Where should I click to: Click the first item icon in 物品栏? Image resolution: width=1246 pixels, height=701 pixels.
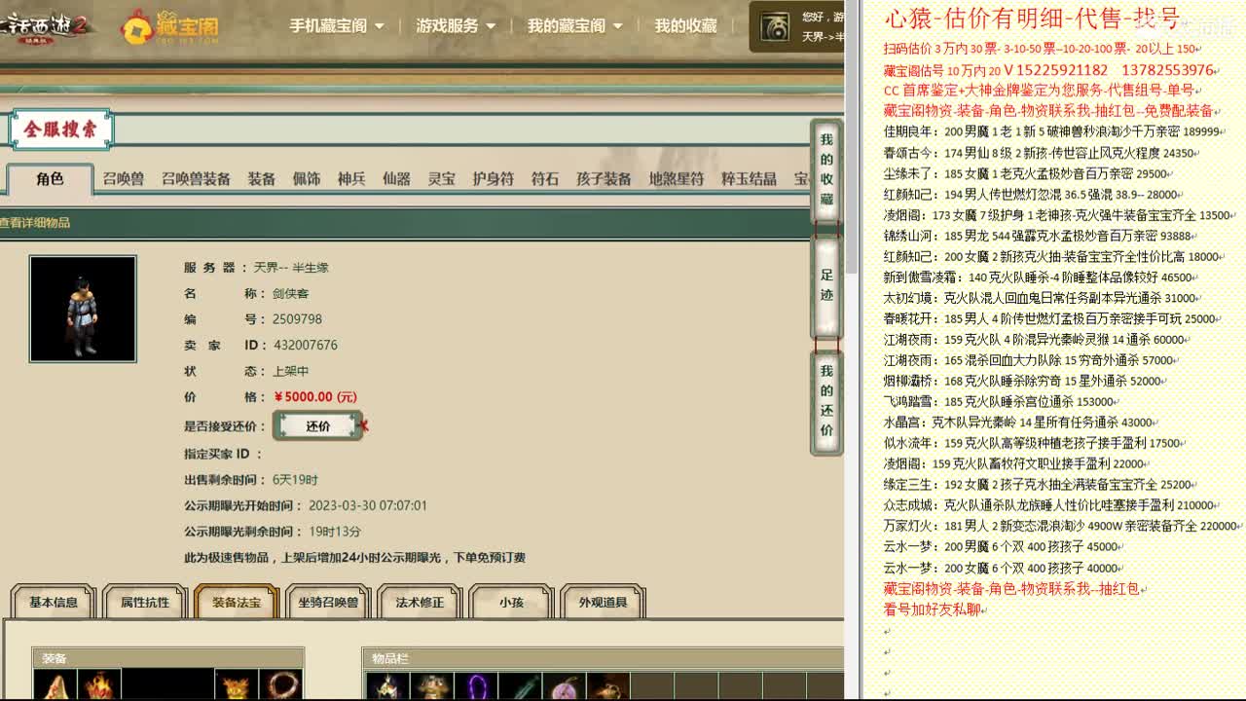click(386, 686)
